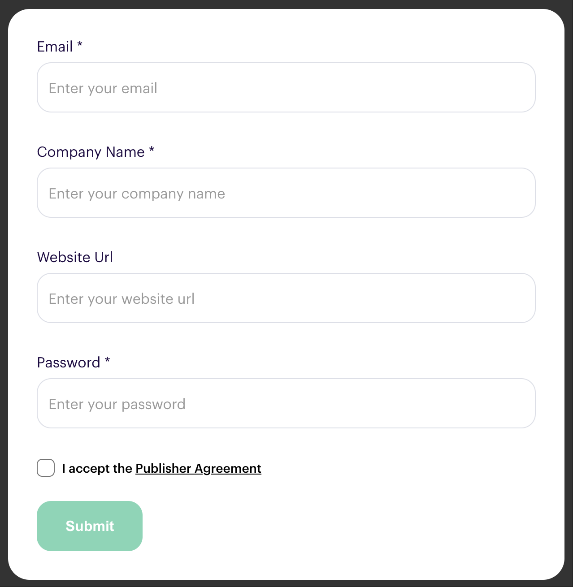The image size is (573, 587).
Task: Click into the Password field
Action: pos(286,403)
